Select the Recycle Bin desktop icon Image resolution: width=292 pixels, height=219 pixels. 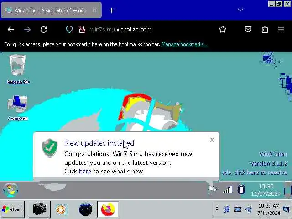[18, 69]
